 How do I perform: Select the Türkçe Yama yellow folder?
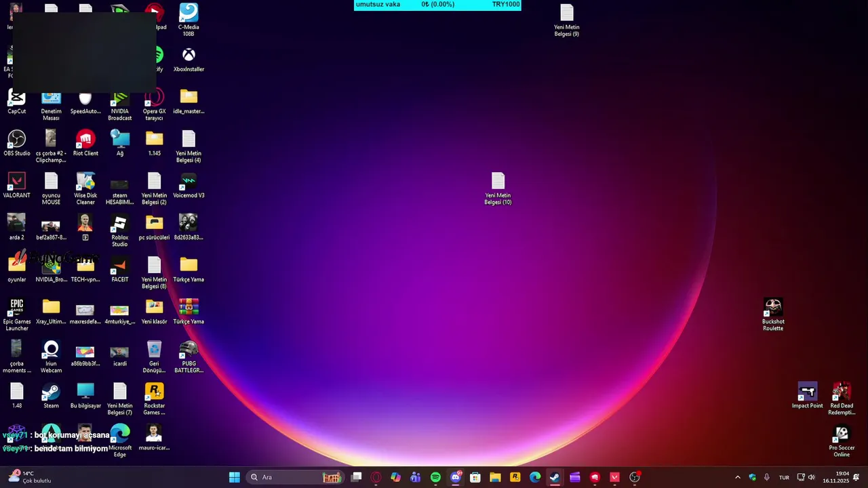[x=189, y=269]
